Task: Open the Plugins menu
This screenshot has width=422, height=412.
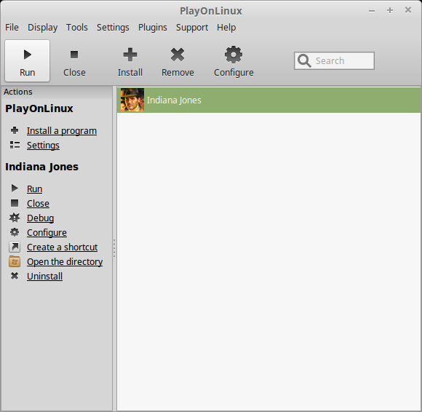Action: pos(153,28)
